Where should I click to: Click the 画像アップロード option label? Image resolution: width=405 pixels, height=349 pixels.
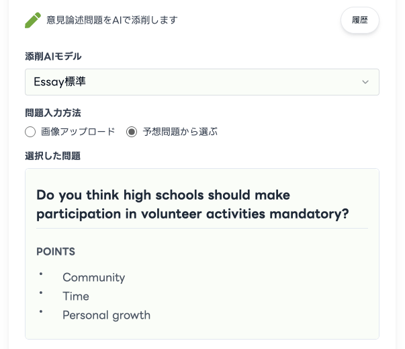pos(78,132)
